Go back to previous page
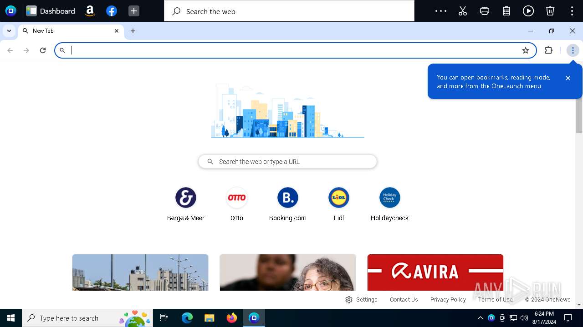The width and height of the screenshot is (583, 327). (10, 50)
